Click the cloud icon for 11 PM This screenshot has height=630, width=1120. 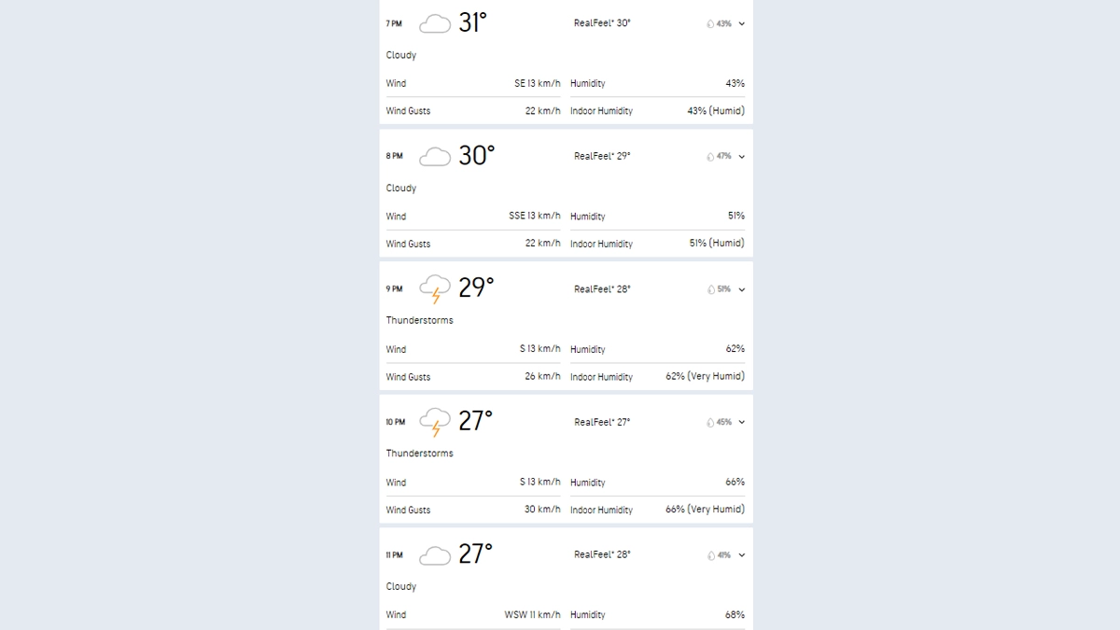click(x=435, y=556)
